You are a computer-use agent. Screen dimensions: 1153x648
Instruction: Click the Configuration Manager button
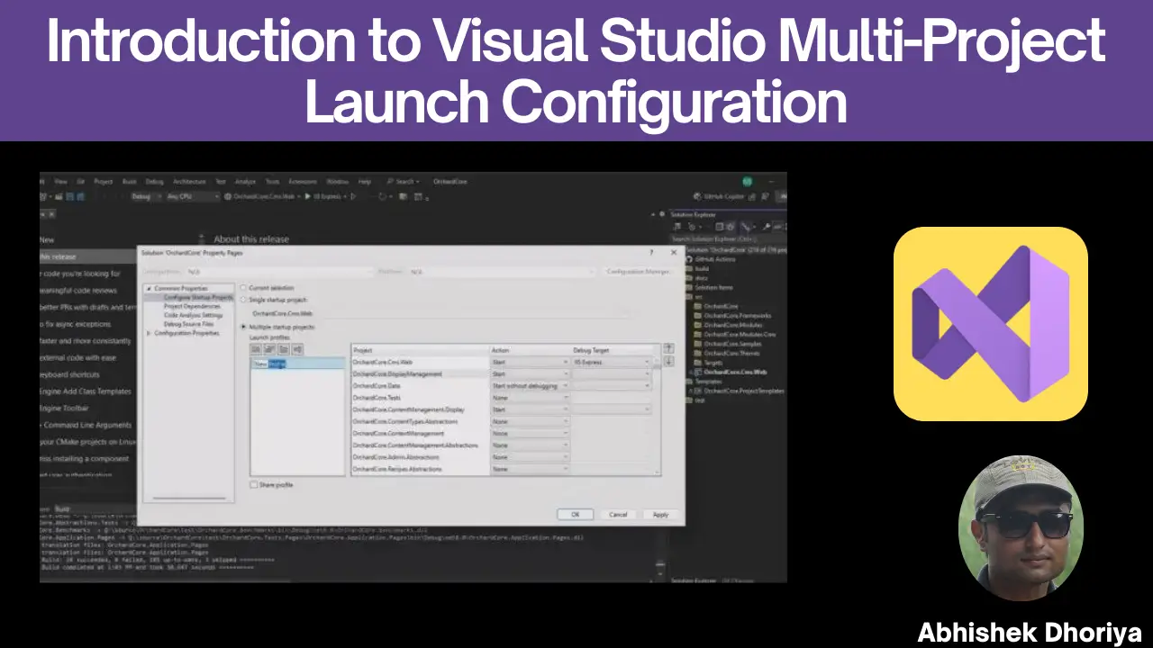pos(639,271)
